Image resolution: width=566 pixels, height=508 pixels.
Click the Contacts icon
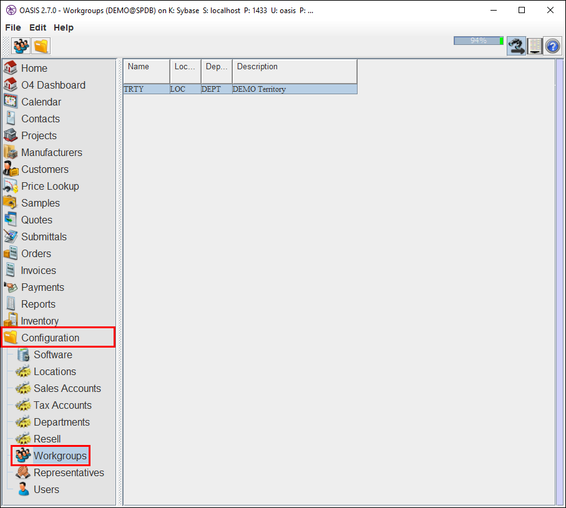(x=11, y=119)
